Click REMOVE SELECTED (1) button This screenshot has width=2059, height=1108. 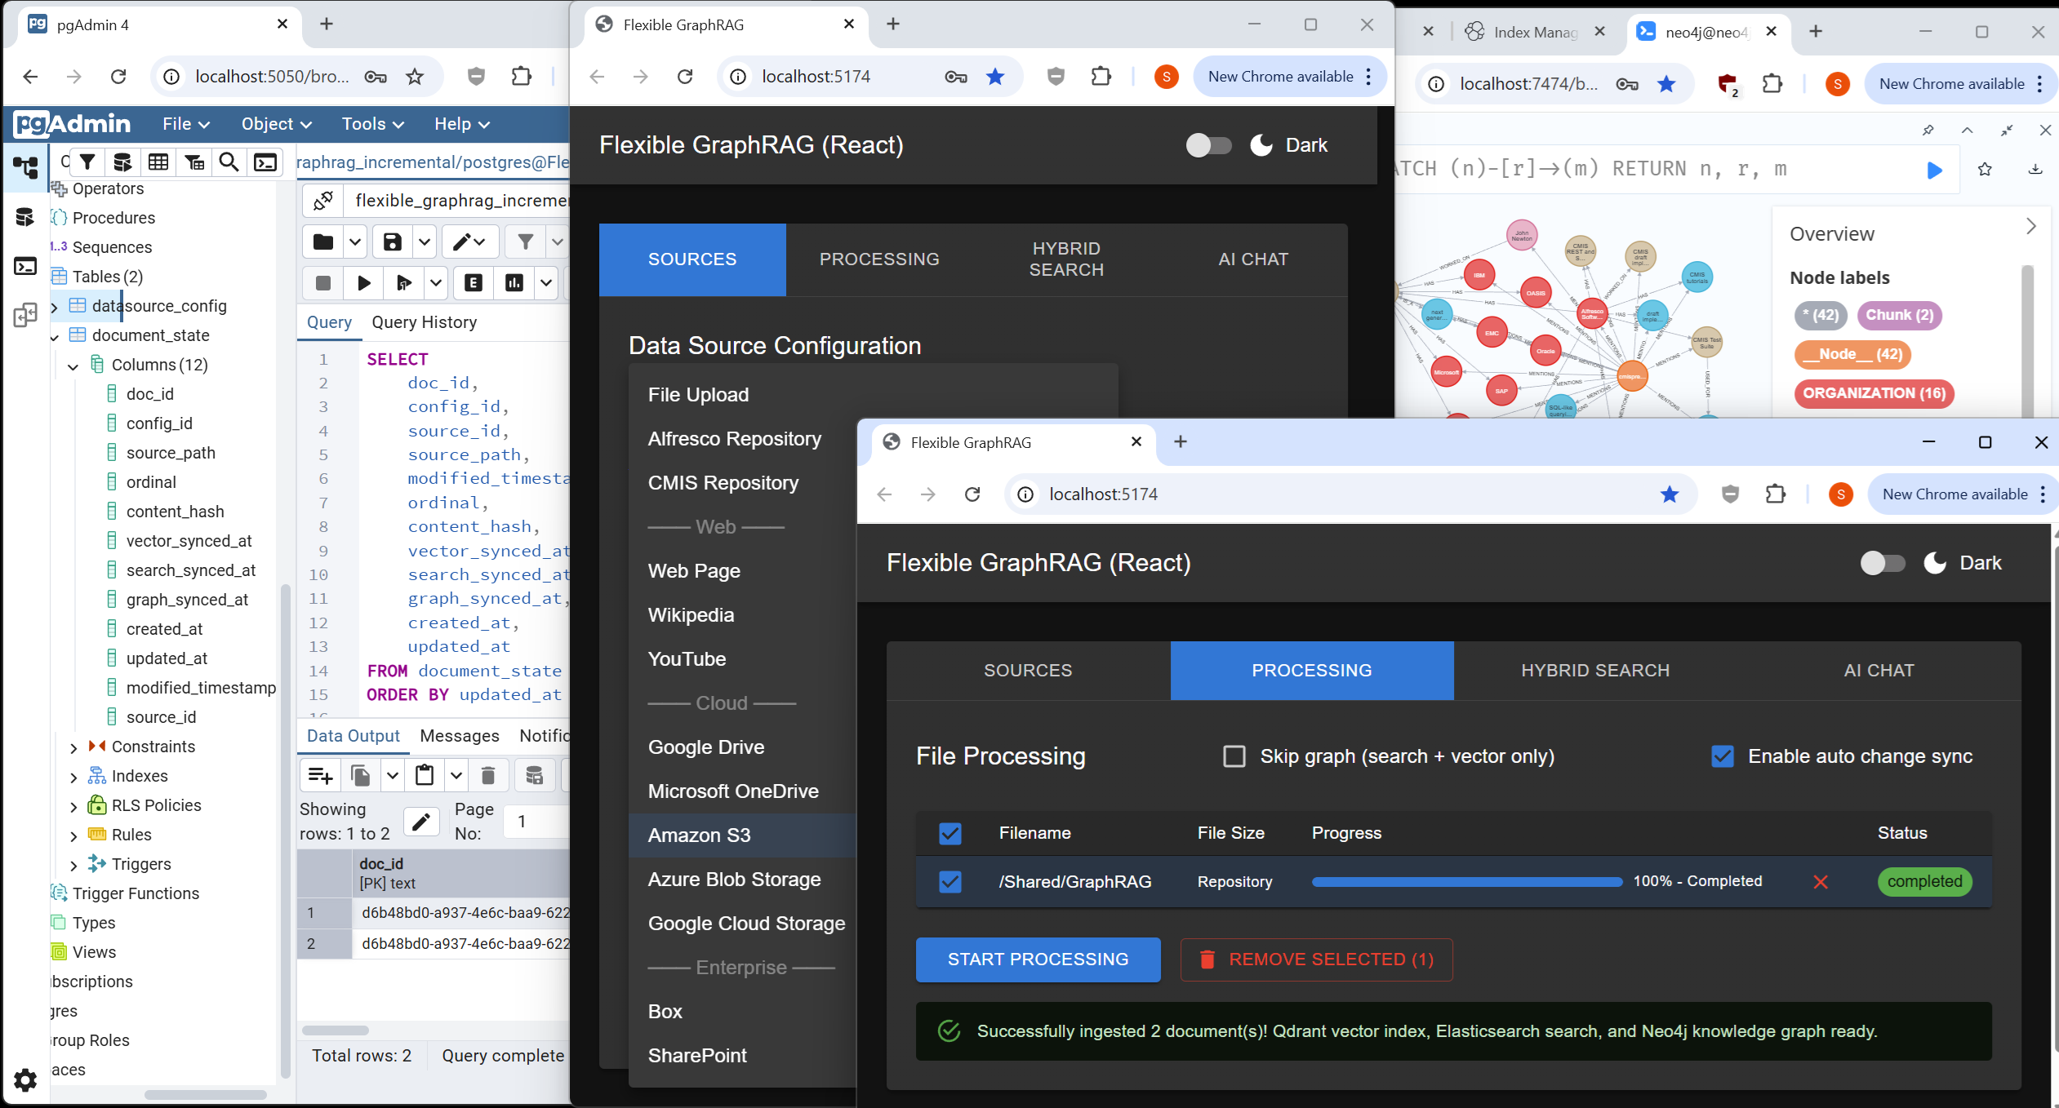(x=1315, y=960)
